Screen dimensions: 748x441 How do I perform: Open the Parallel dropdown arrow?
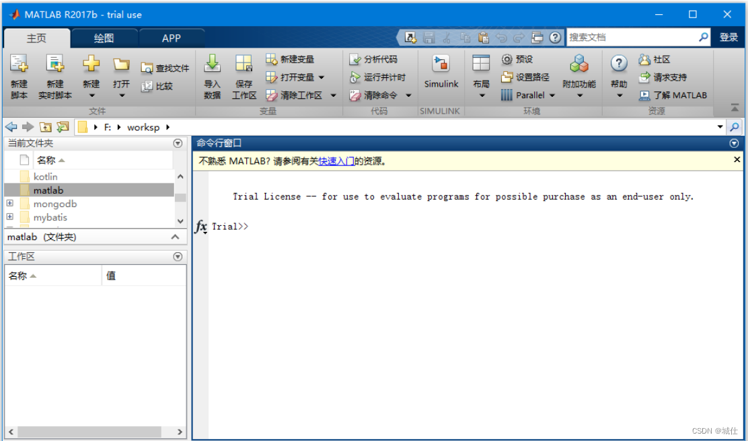point(552,95)
